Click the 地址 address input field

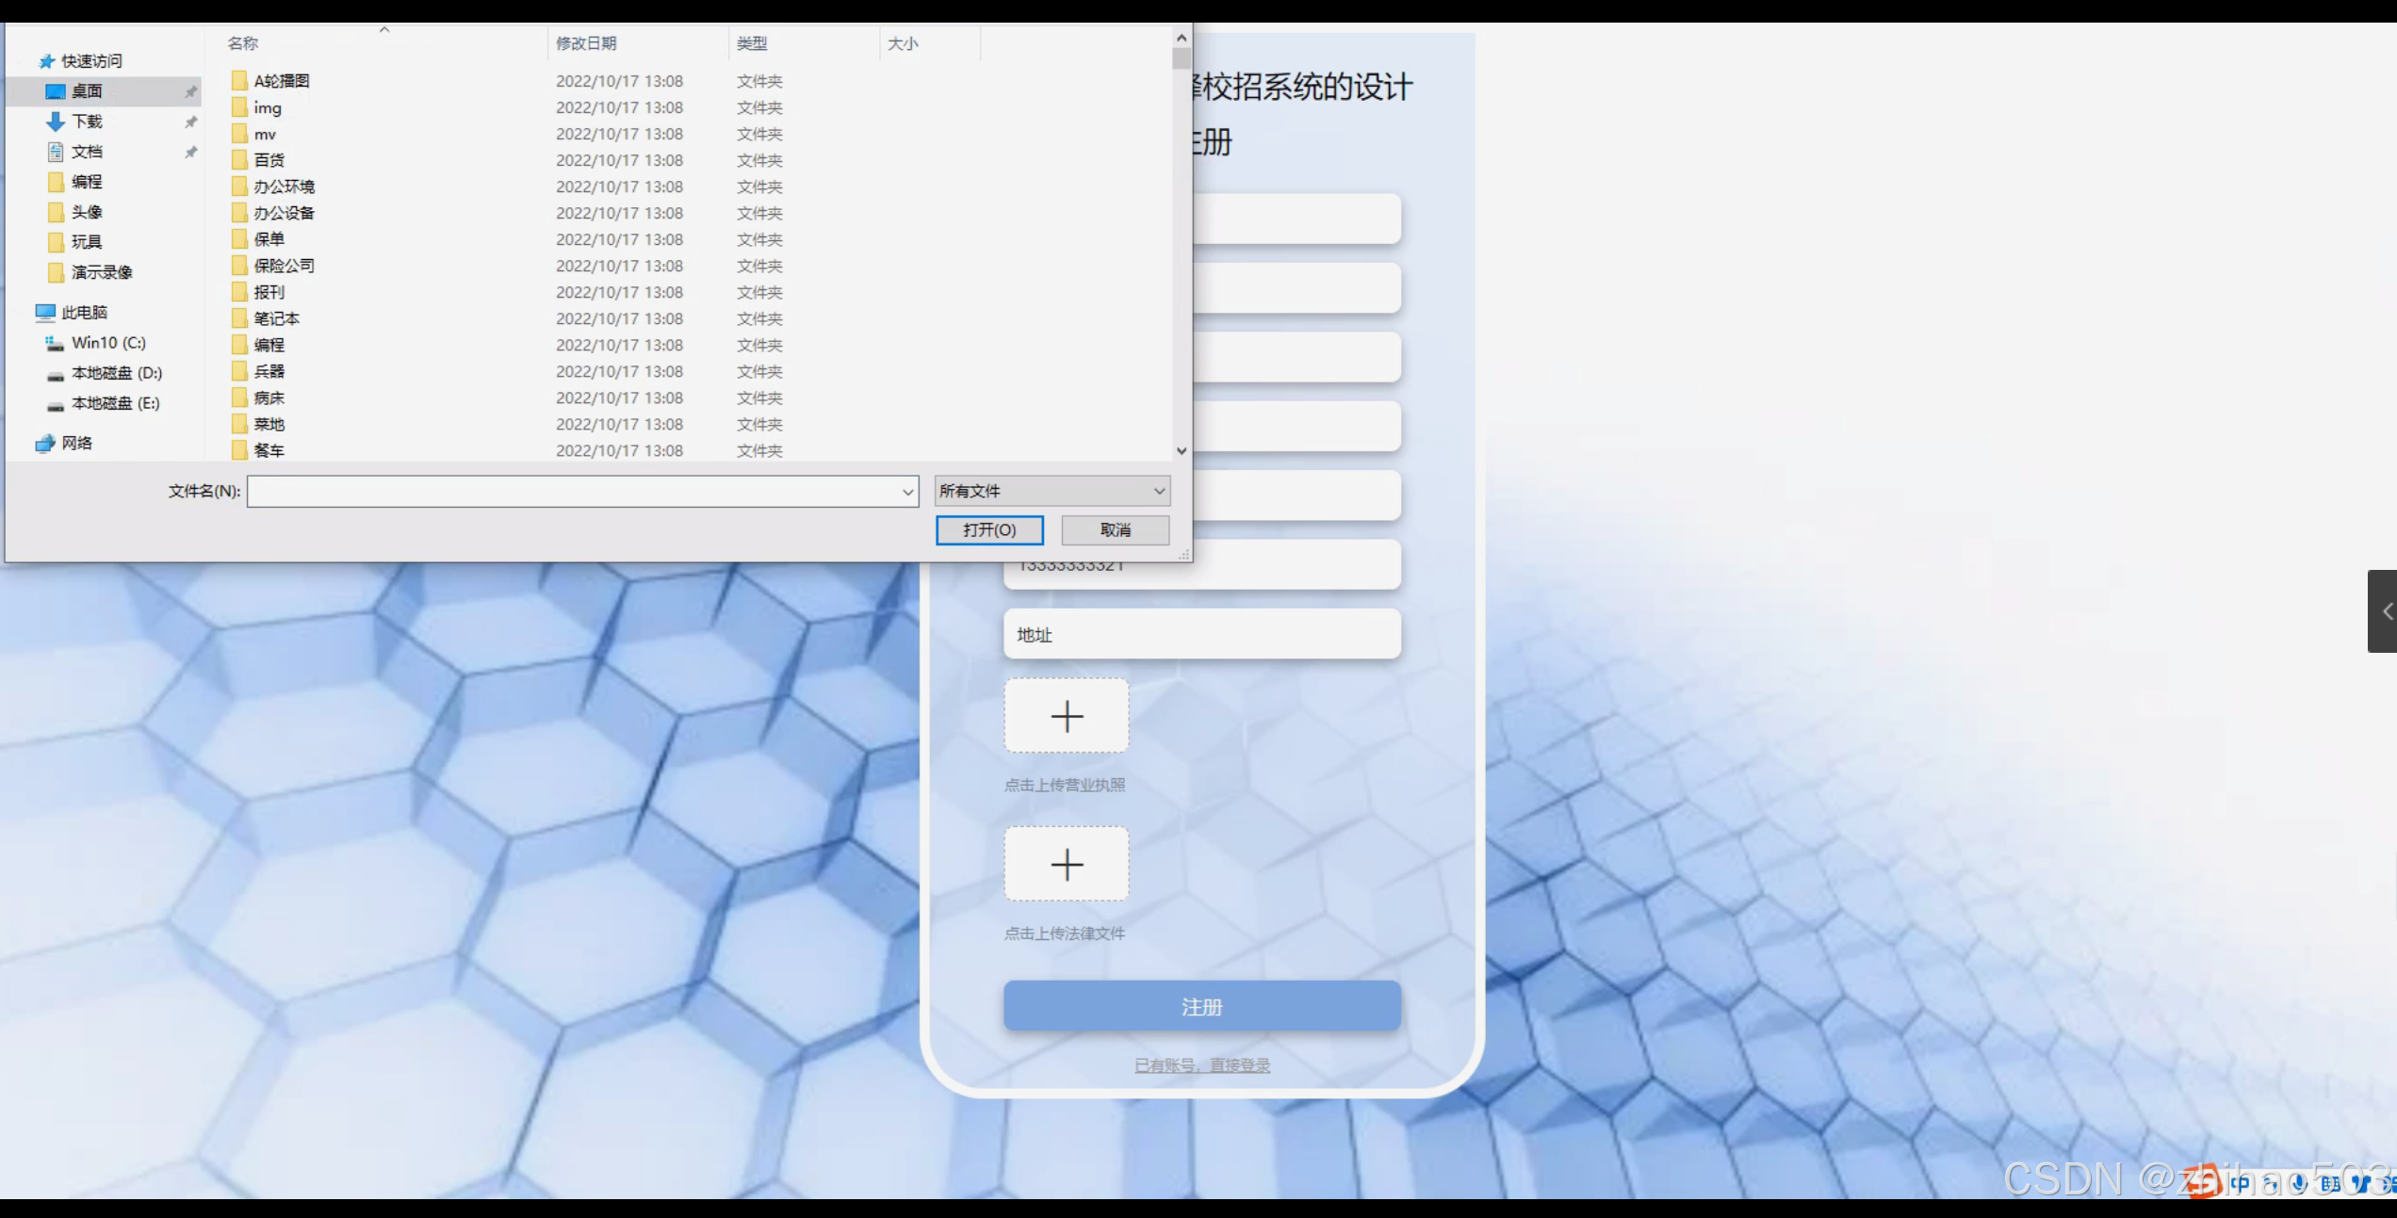1201,635
